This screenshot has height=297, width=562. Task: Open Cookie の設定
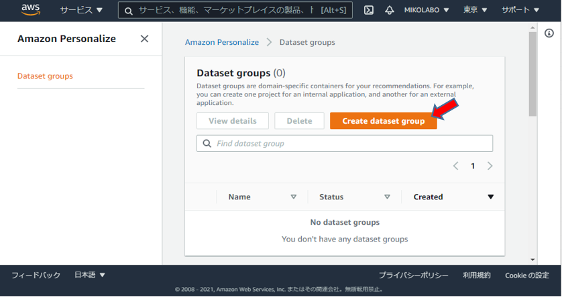[527, 275]
